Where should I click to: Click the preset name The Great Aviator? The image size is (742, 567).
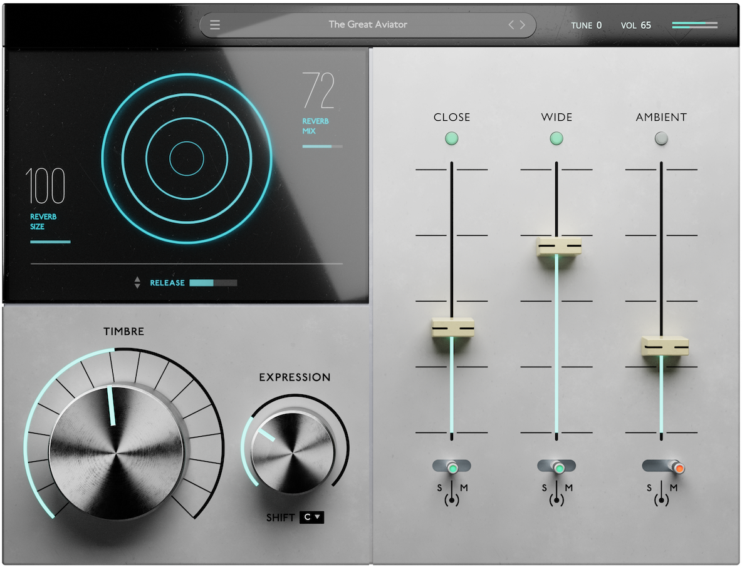(x=368, y=25)
